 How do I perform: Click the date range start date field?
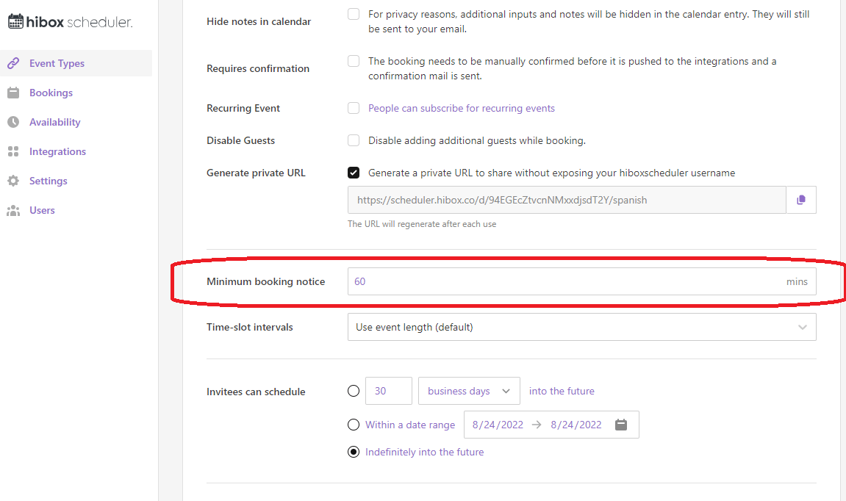pos(498,425)
